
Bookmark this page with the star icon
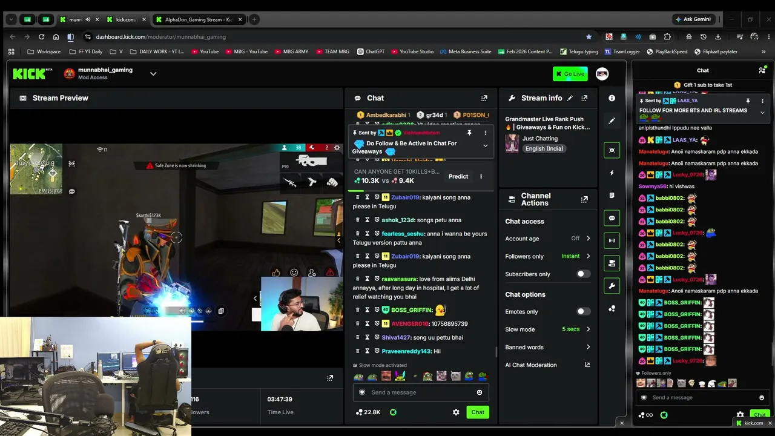pos(589,37)
